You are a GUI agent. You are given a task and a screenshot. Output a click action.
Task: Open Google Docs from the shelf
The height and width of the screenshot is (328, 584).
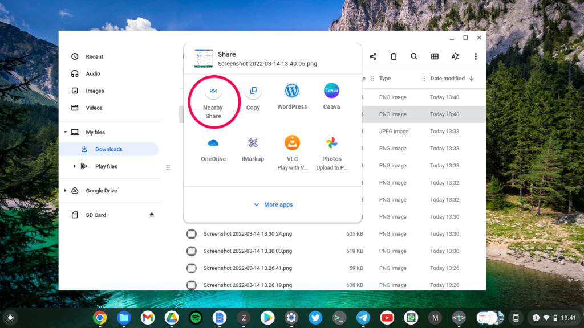[x=220, y=318]
